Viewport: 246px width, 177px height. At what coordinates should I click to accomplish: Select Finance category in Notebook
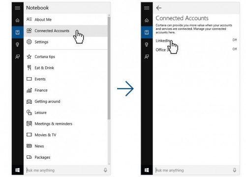65,90
